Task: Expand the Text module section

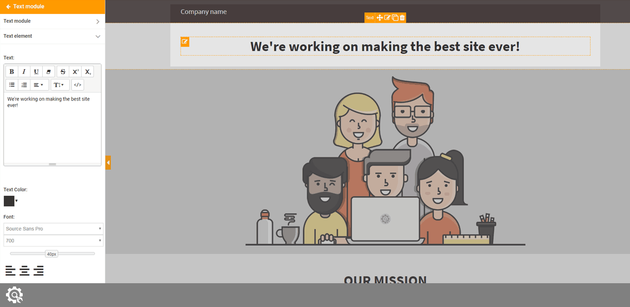Action: tap(52, 21)
